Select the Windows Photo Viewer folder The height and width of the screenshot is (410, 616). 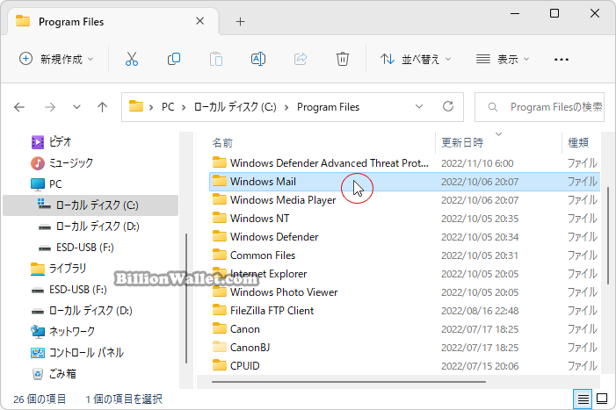click(404, 292)
